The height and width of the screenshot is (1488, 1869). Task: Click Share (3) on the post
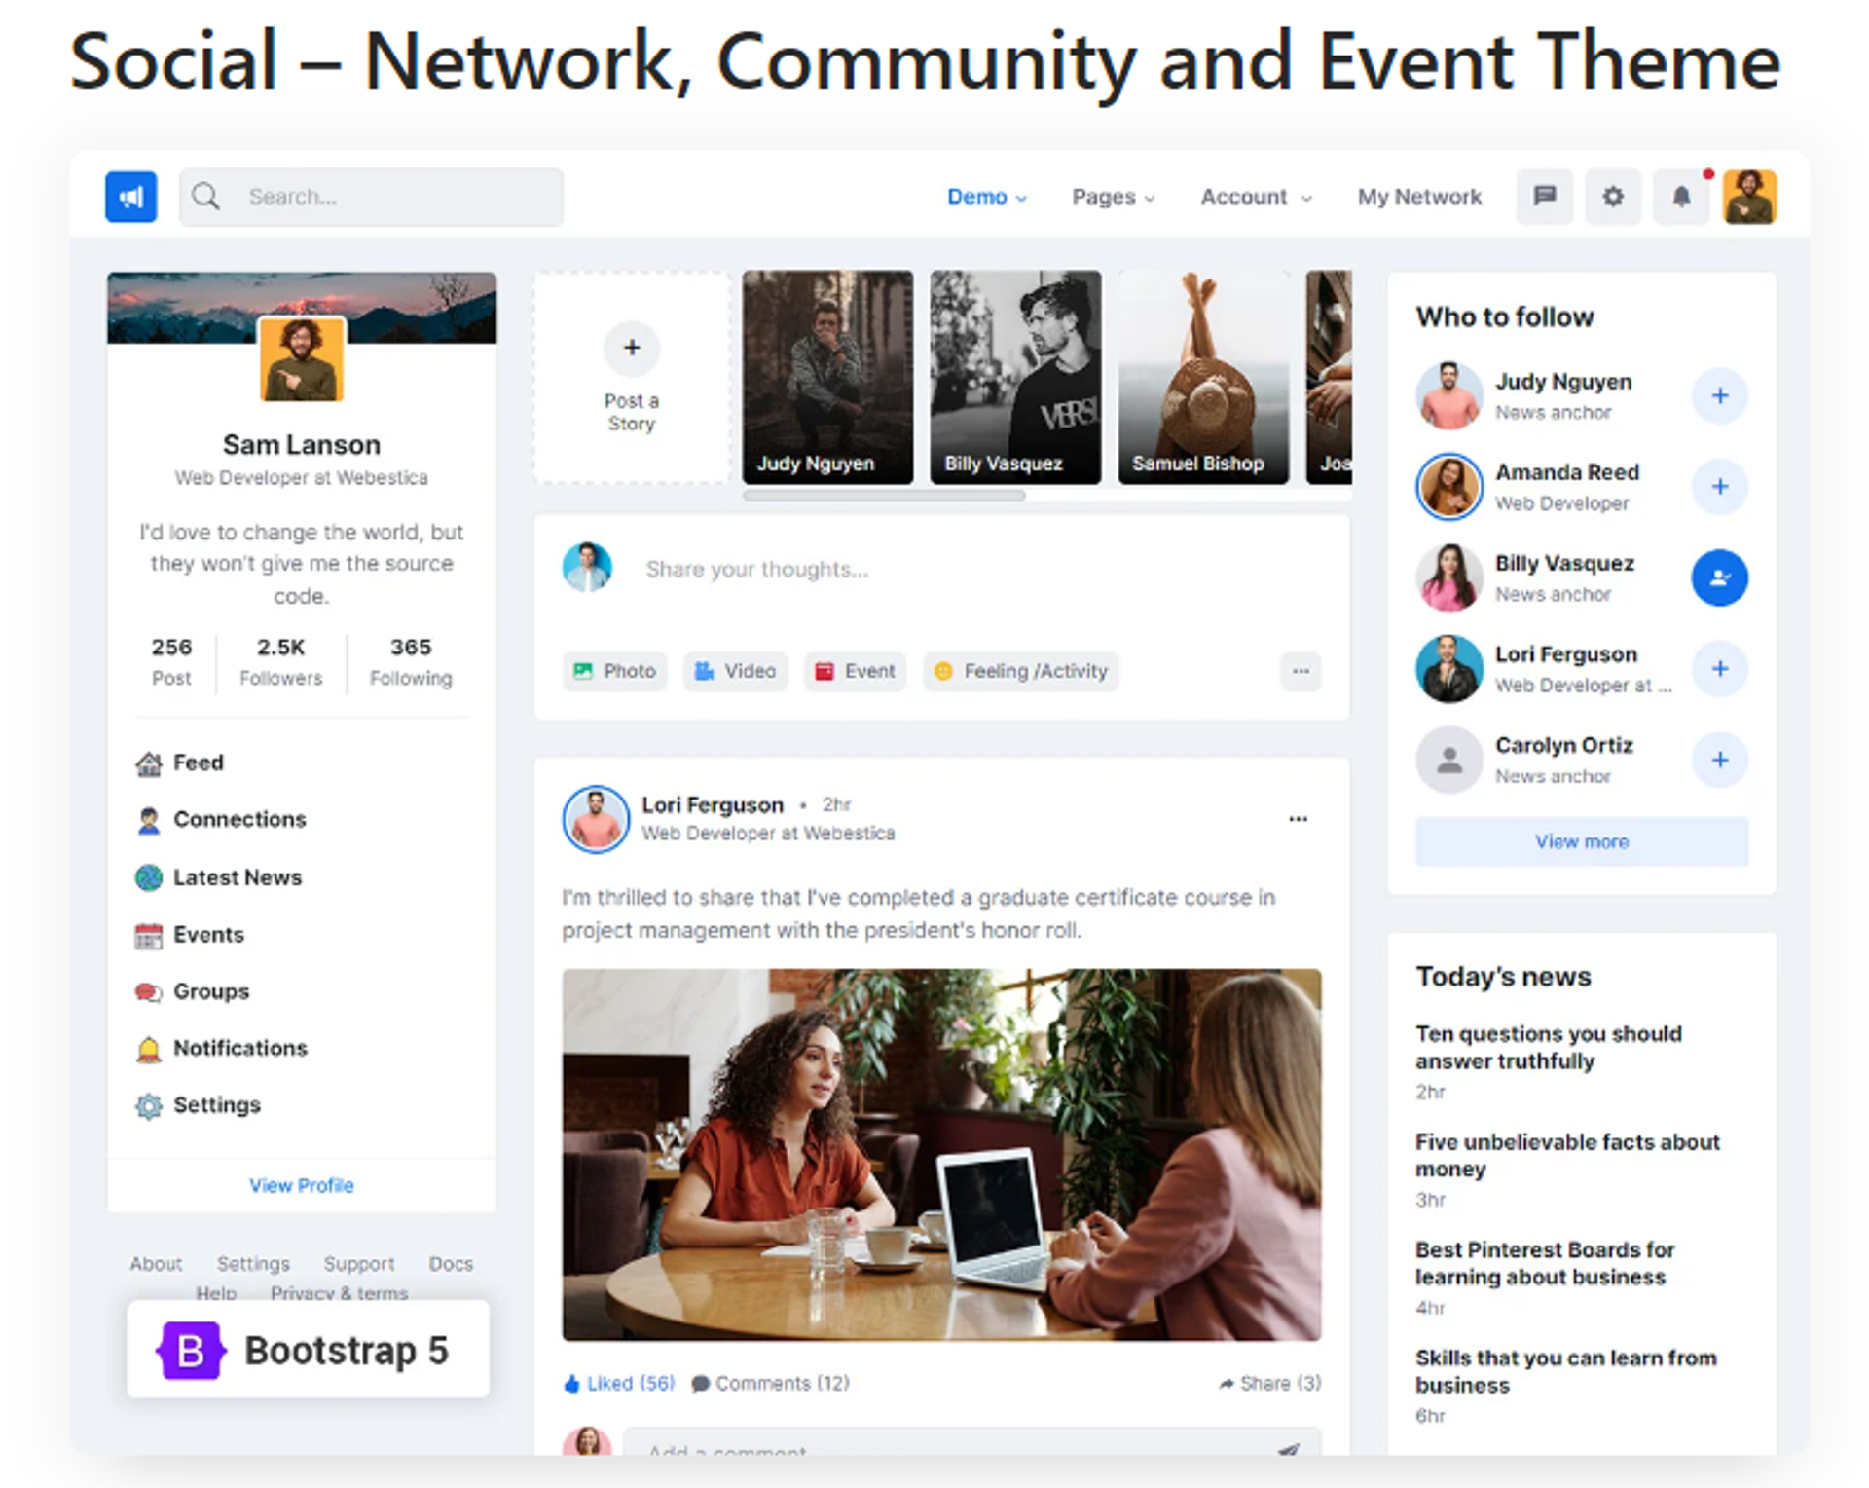click(x=1269, y=1383)
